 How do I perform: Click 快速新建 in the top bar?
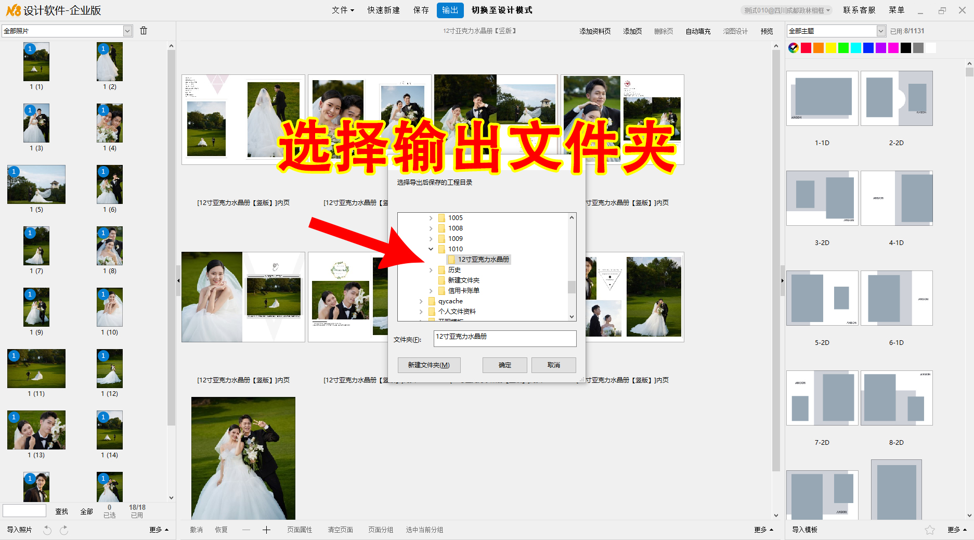(384, 10)
